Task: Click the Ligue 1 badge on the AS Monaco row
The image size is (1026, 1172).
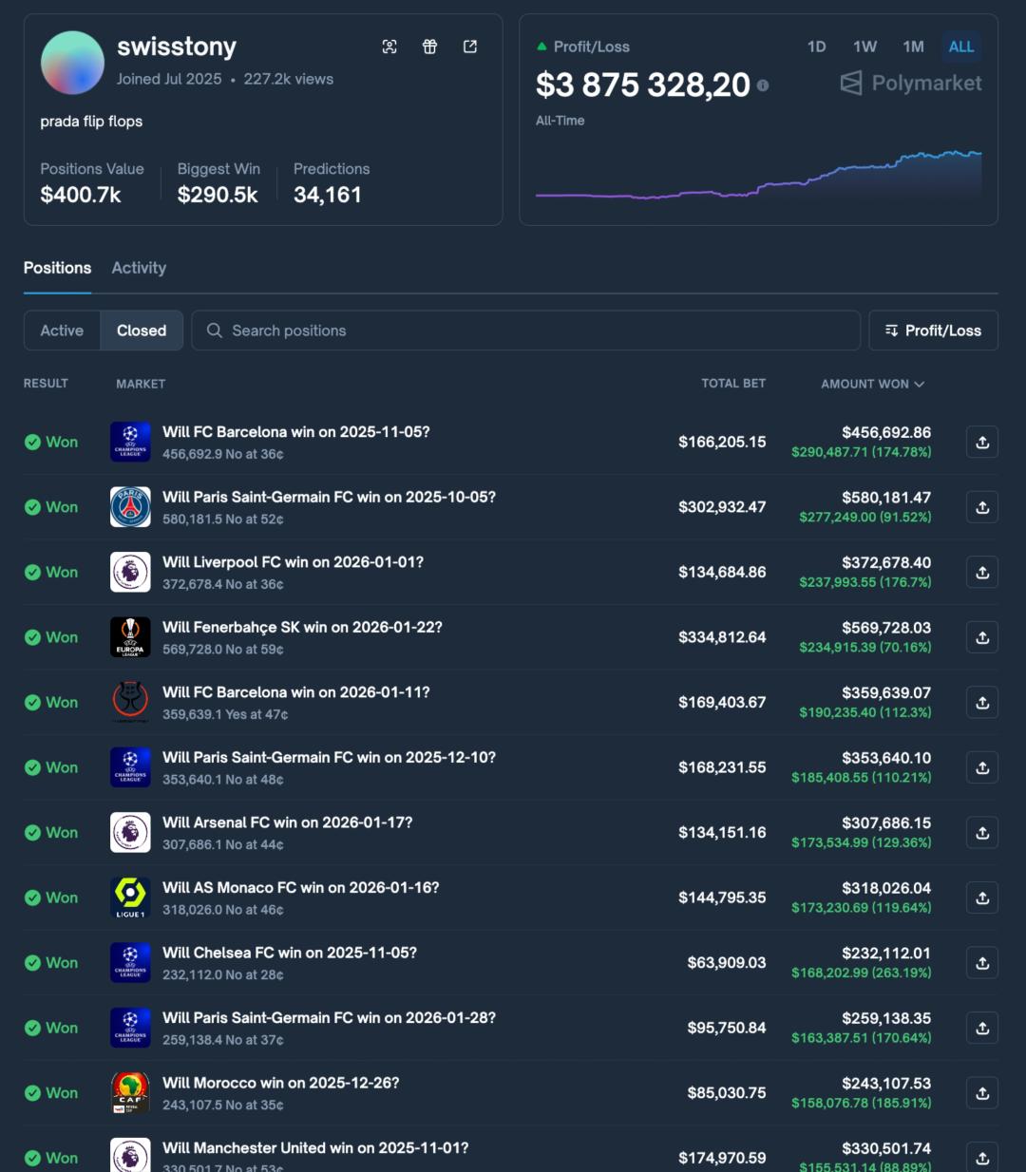Action: tap(130, 897)
